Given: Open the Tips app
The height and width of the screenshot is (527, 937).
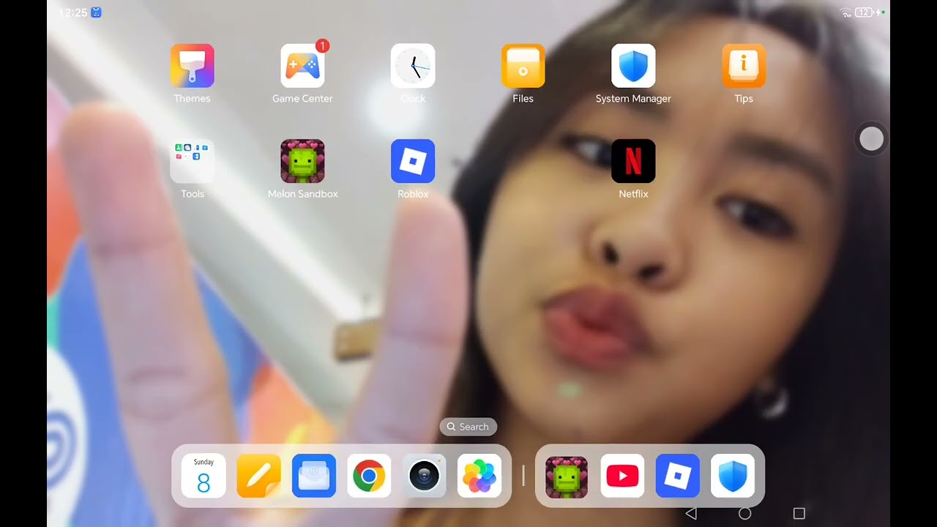Looking at the screenshot, I should pos(744,66).
